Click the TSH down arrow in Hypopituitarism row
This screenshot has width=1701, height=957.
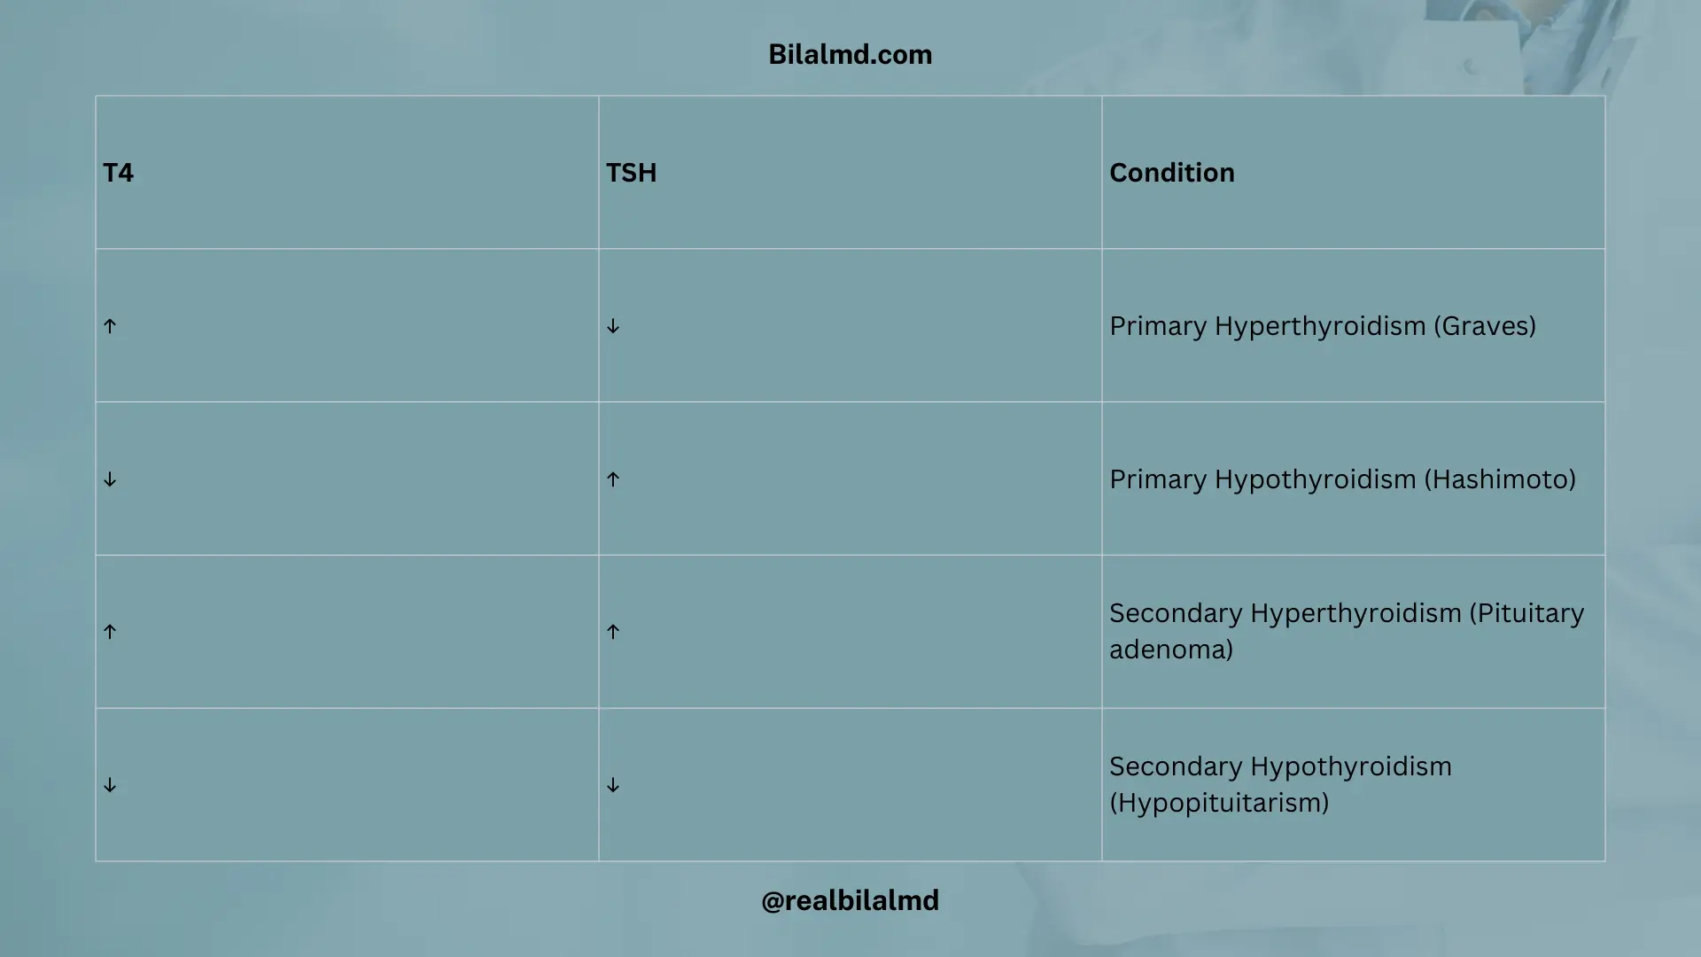pos(613,785)
